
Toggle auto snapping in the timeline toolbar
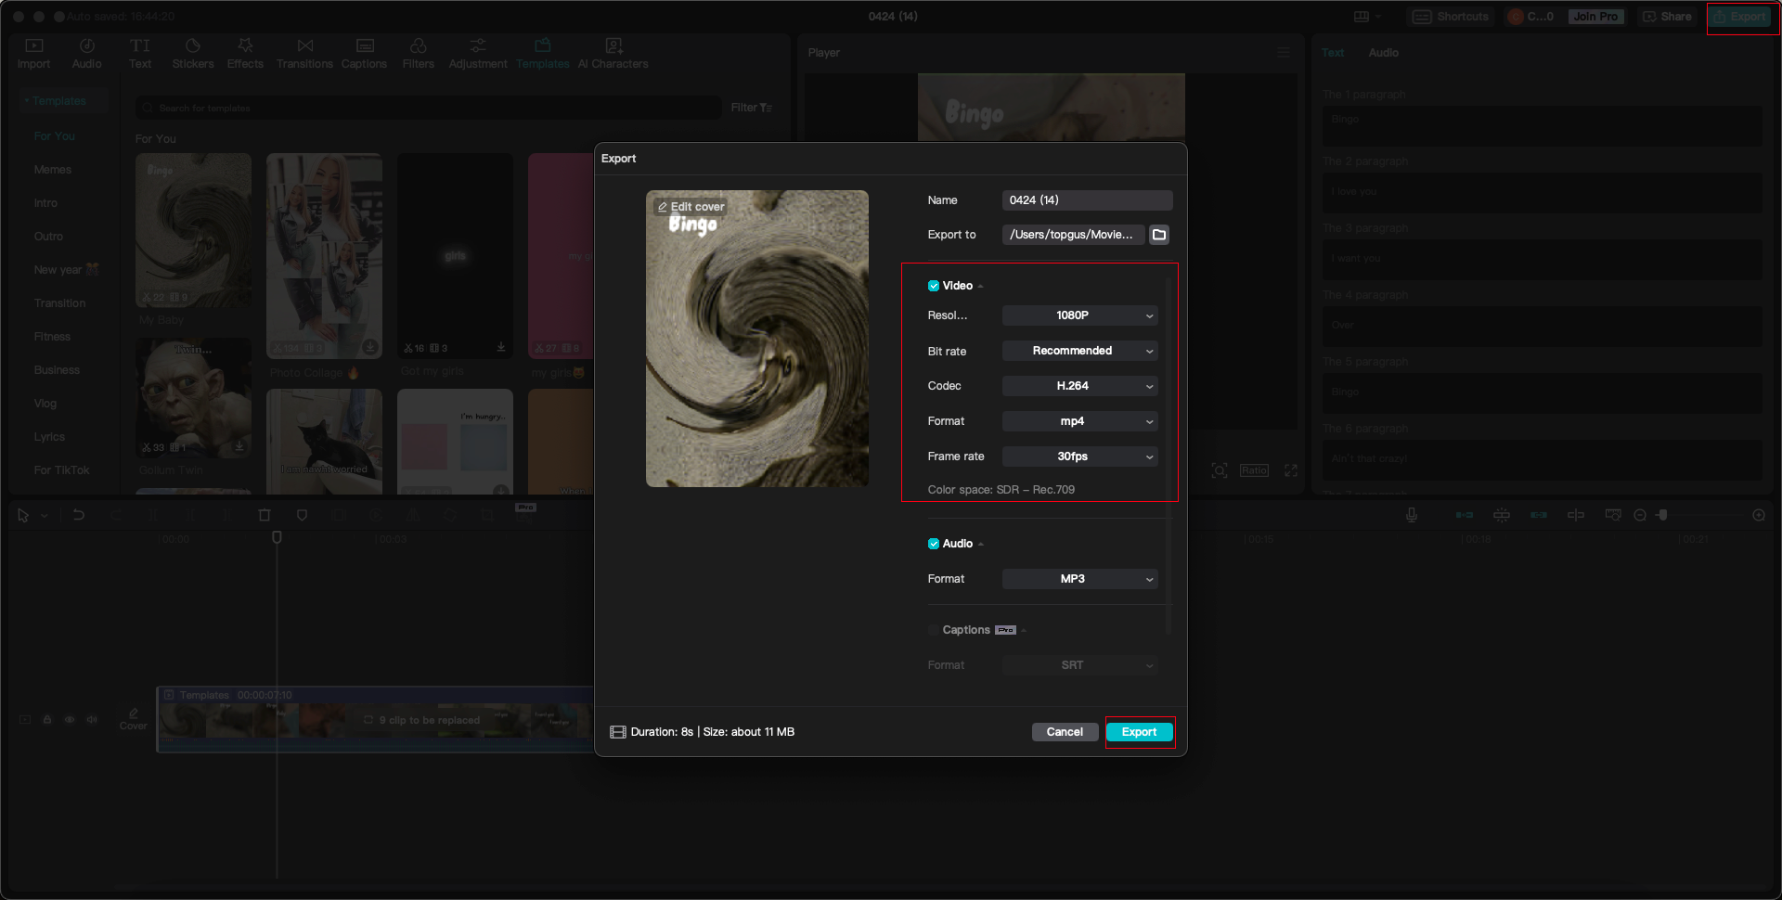coord(1502,515)
